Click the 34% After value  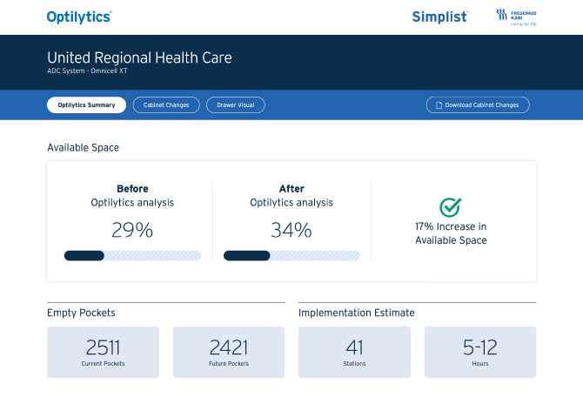click(x=291, y=230)
